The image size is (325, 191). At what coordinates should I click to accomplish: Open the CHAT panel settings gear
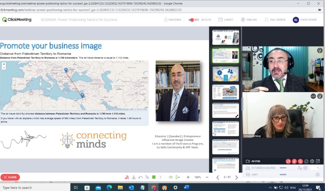318,174
